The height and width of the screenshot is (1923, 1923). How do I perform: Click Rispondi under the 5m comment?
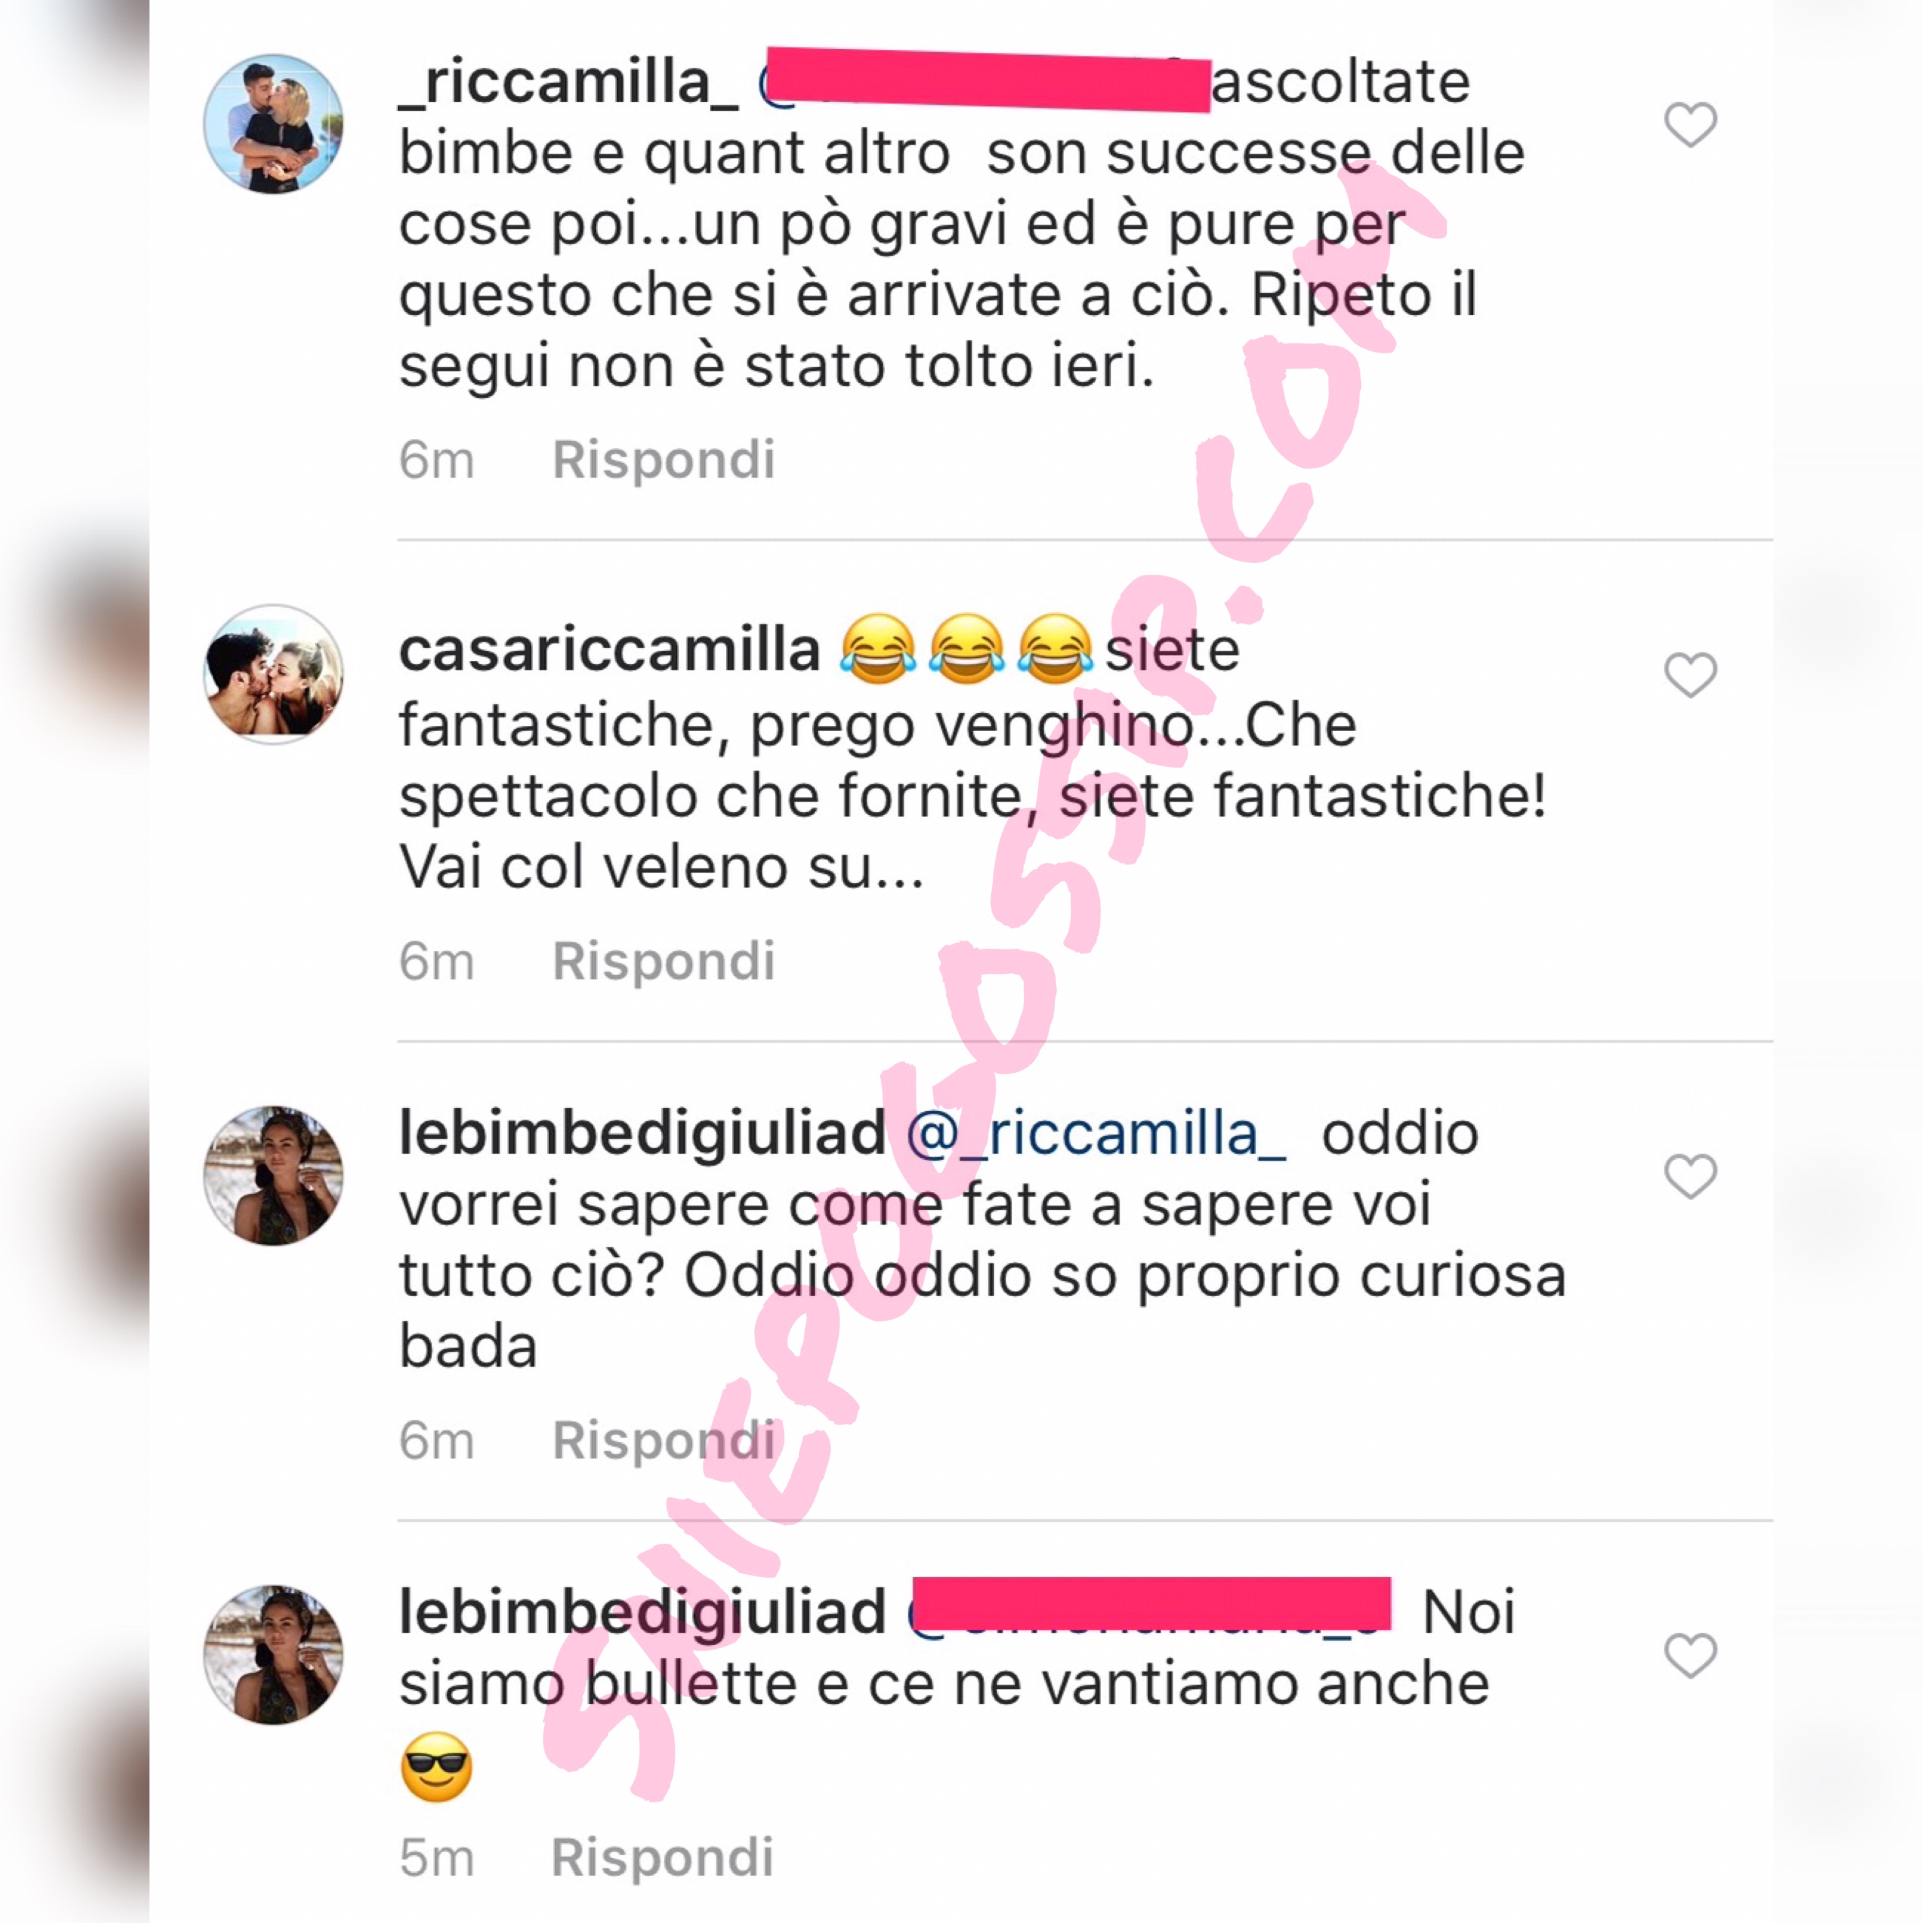(662, 1857)
